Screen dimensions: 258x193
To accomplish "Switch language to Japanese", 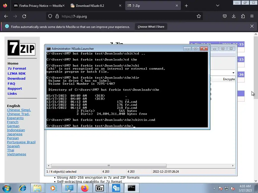I will [15, 134].
